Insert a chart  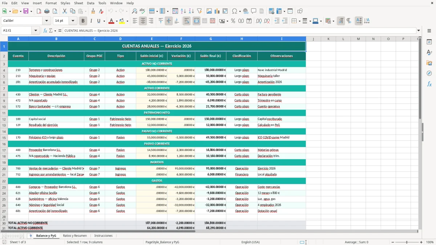point(217,11)
